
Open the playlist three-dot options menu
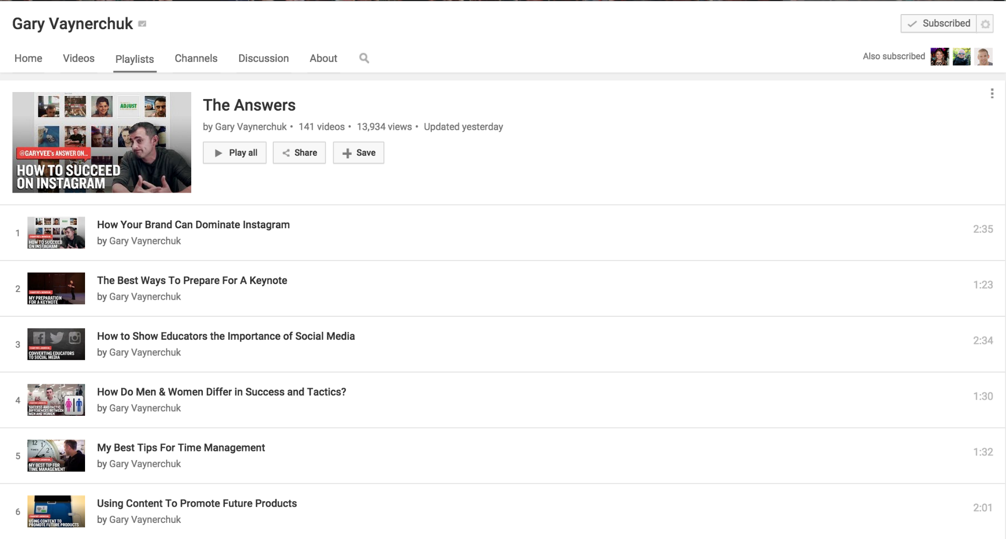[x=992, y=94]
